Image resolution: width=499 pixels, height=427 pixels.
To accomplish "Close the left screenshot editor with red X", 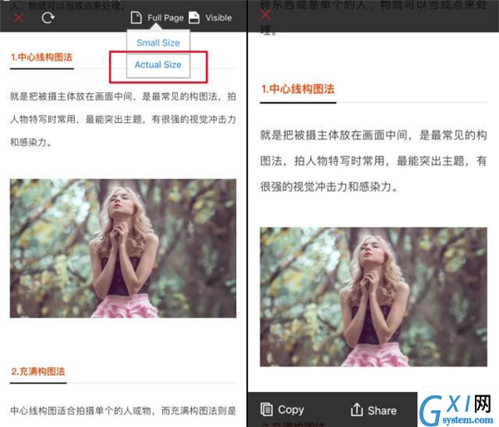I will [x=19, y=18].
